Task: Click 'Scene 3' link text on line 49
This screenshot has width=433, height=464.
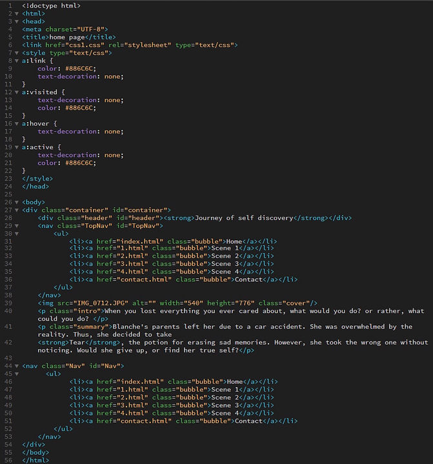Action: click(x=225, y=405)
